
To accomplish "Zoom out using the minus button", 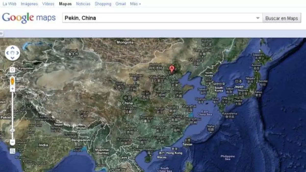I will 12,142.
